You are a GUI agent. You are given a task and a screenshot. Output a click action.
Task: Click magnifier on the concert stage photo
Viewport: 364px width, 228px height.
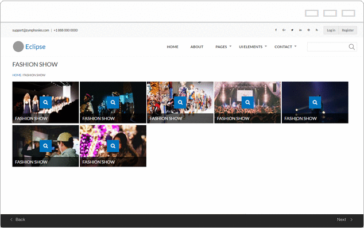click(247, 102)
